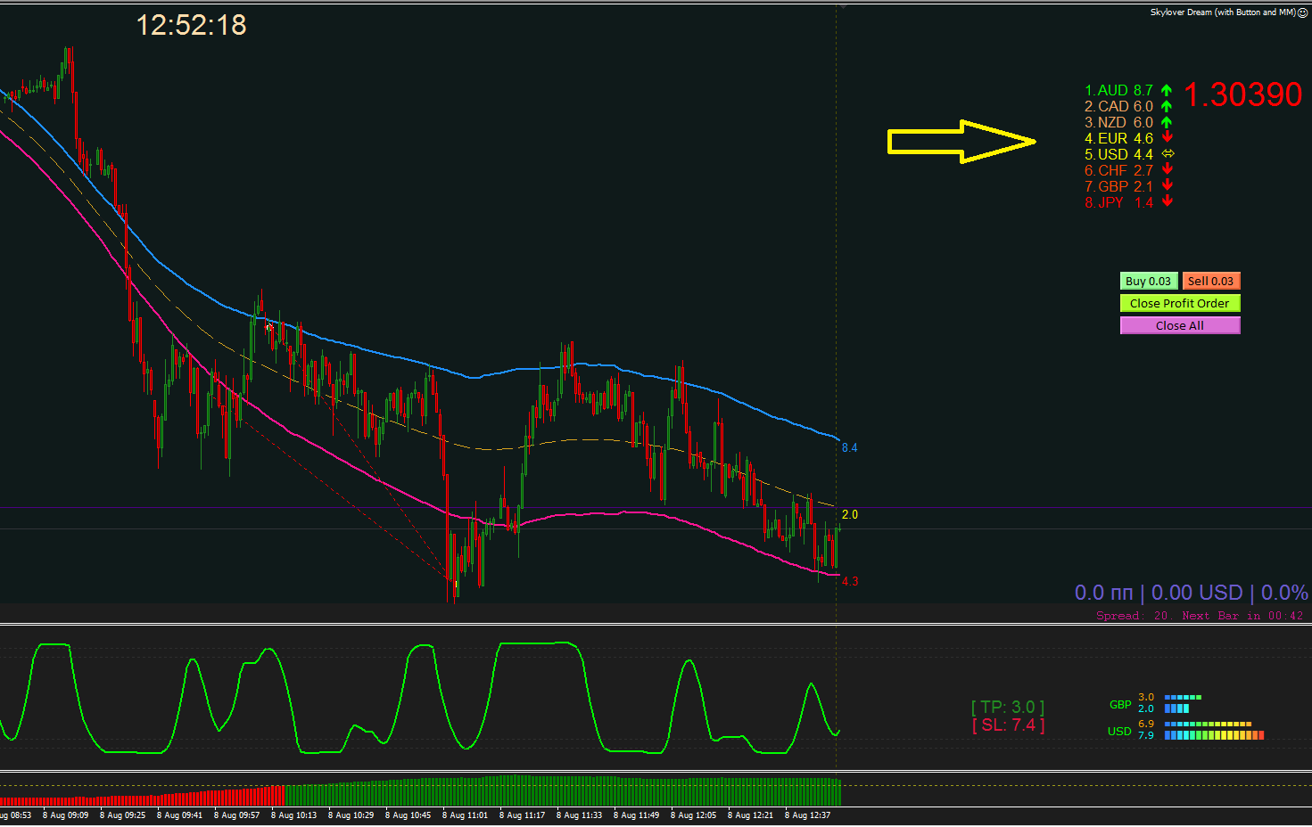This screenshot has width=1312, height=827.
Task: Click the red down arrow next to EUR
Action: pos(1167,137)
